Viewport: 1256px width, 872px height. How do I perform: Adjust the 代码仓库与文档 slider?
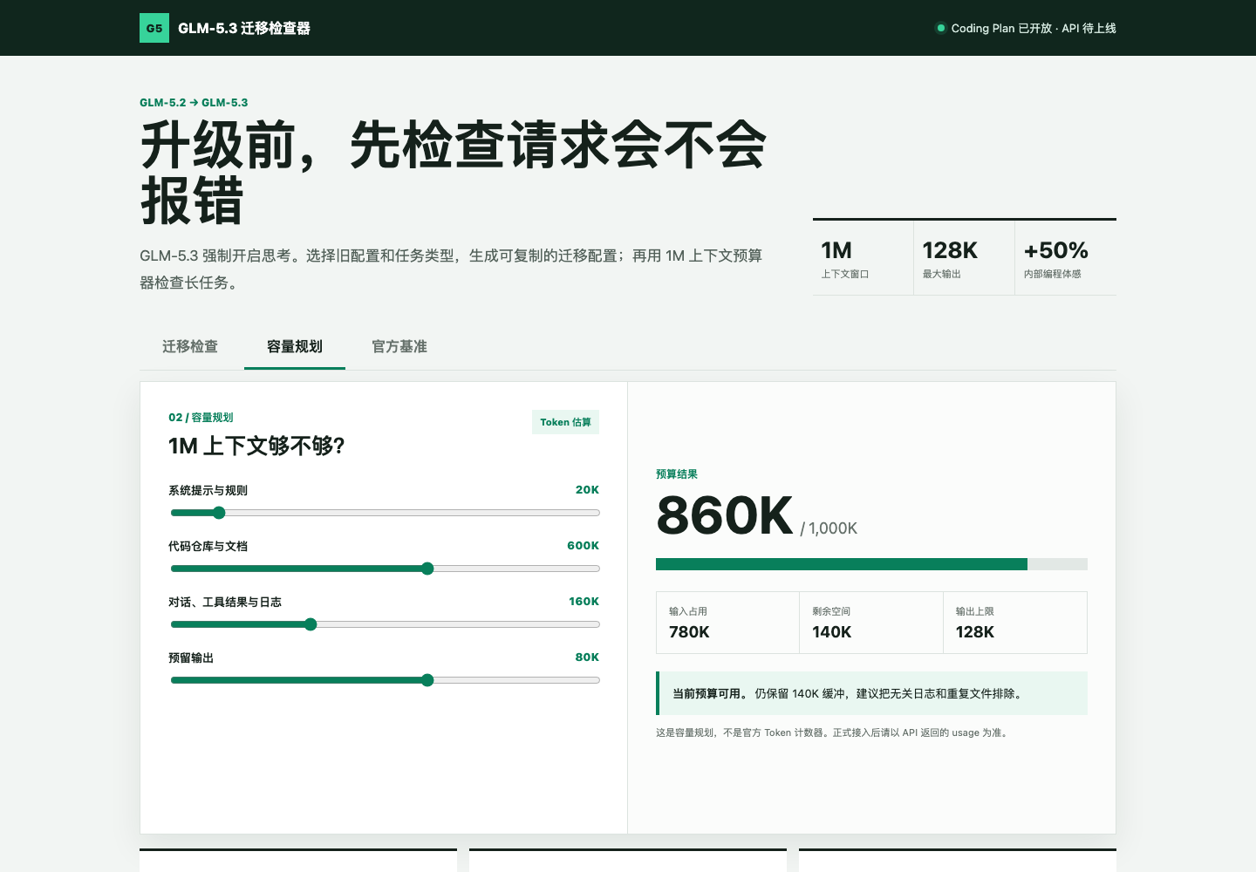[x=386, y=569]
